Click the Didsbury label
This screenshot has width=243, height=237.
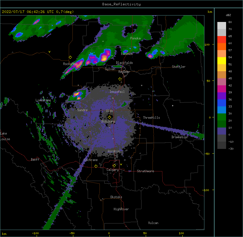[x=108, y=121]
